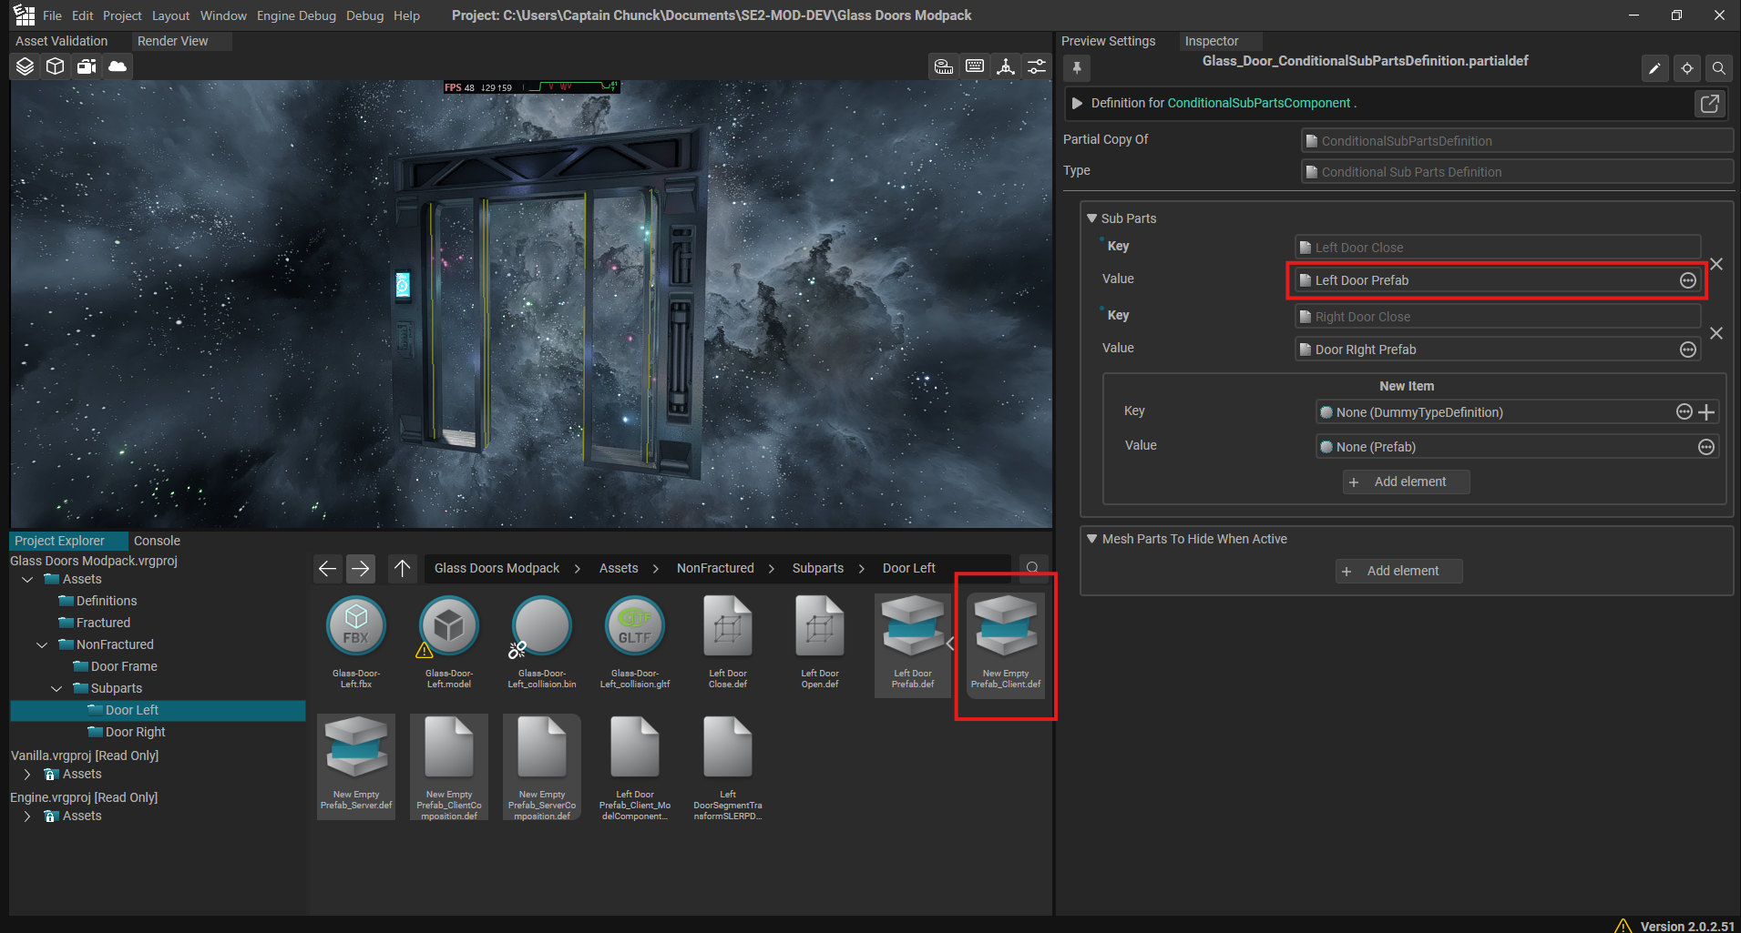The width and height of the screenshot is (1741, 933).
Task: Click Add element under Mesh Parts section
Action: [x=1399, y=571]
